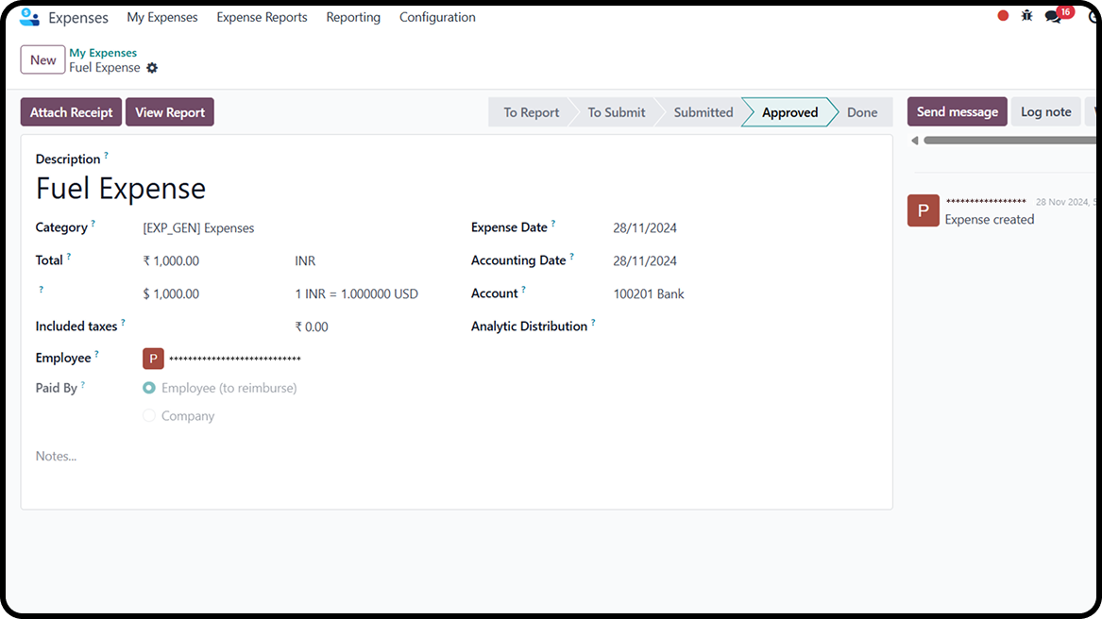The width and height of the screenshot is (1102, 619).
Task: Open the chat messages icon with badge
Action: tap(1054, 17)
